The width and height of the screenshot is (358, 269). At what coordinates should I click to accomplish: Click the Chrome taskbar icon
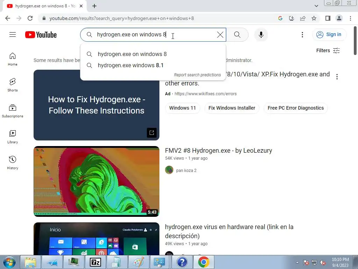click(x=204, y=262)
